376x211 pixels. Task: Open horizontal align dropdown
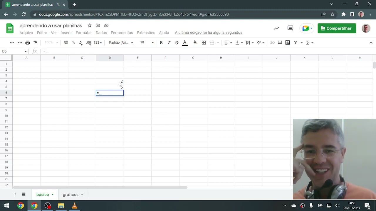pyautogui.click(x=228, y=42)
